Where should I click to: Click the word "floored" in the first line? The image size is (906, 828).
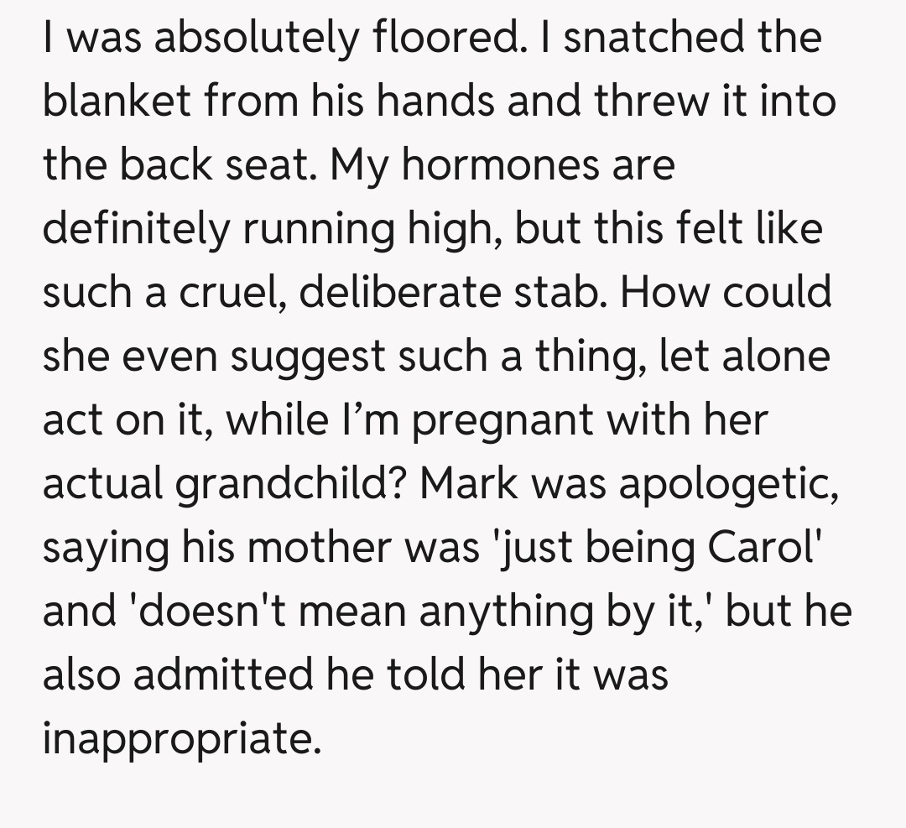click(441, 38)
